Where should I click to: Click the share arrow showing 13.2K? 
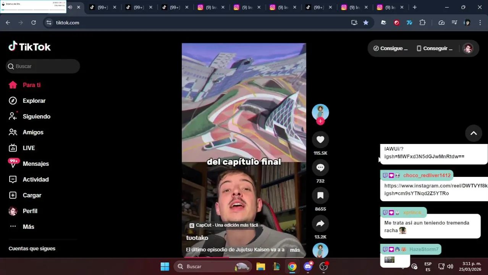(x=320, y=223)
